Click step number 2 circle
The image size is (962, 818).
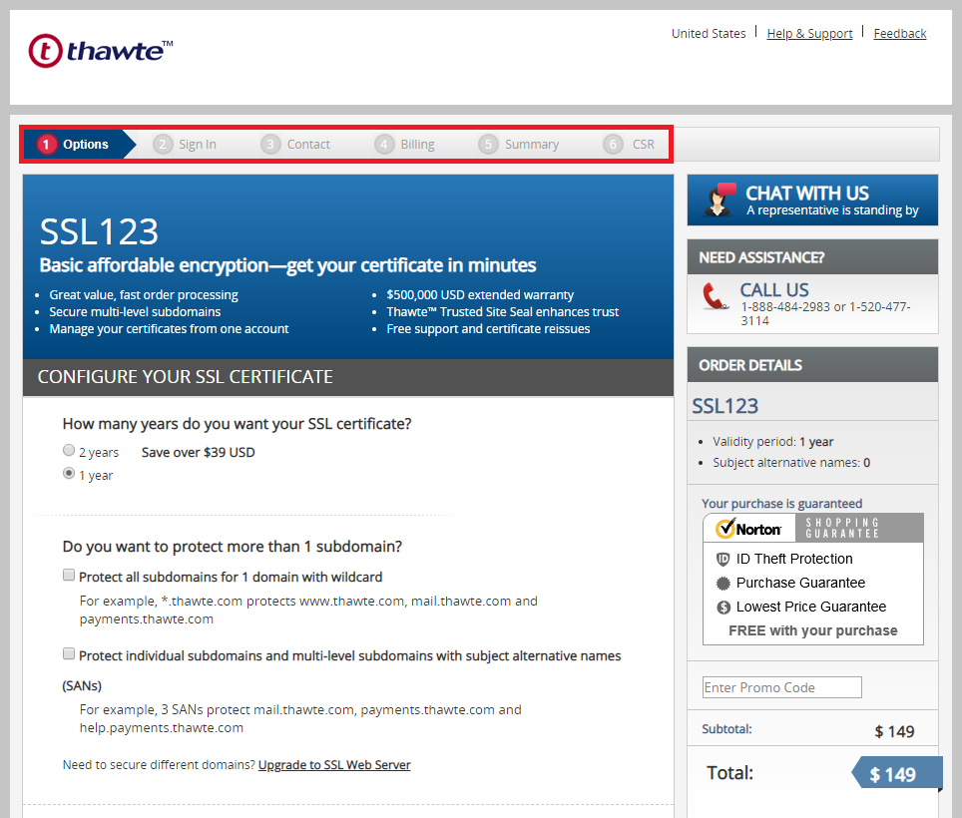click(163, 144)
